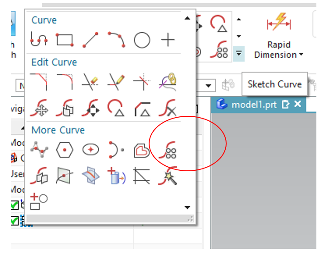The width and height of the screenshot is (320, 253).
Task: Select the Polygon tool
Action: point(65,150)
